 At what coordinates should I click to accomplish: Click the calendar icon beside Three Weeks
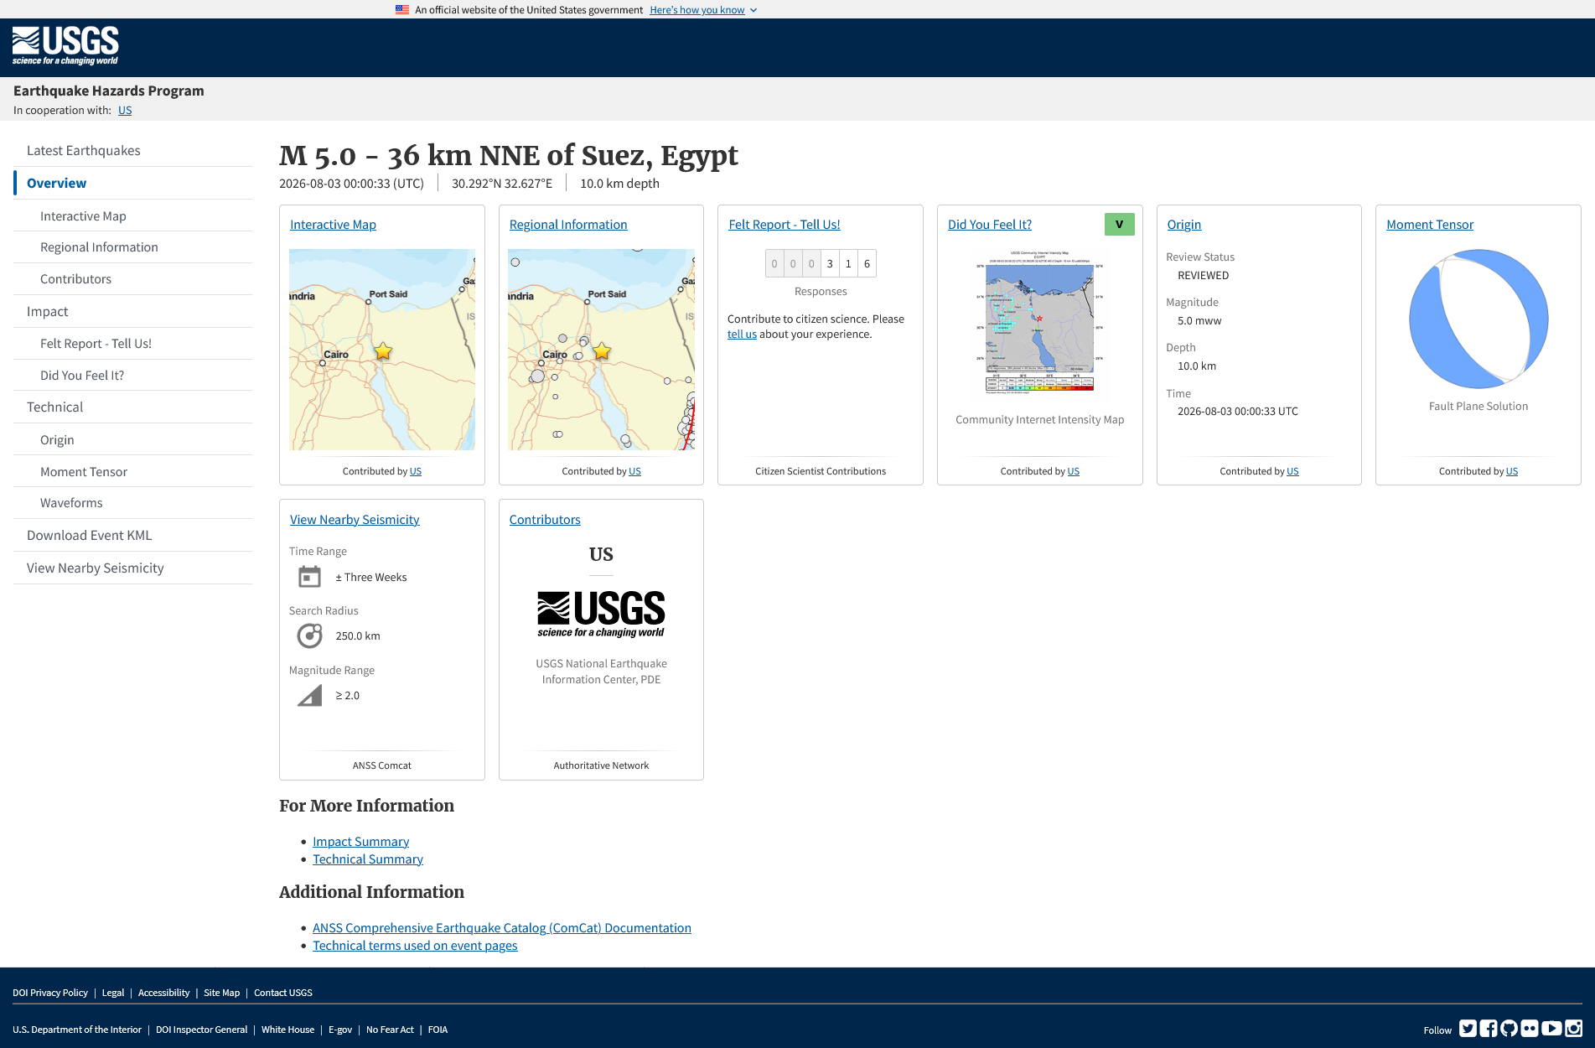[x=309, y=577]
